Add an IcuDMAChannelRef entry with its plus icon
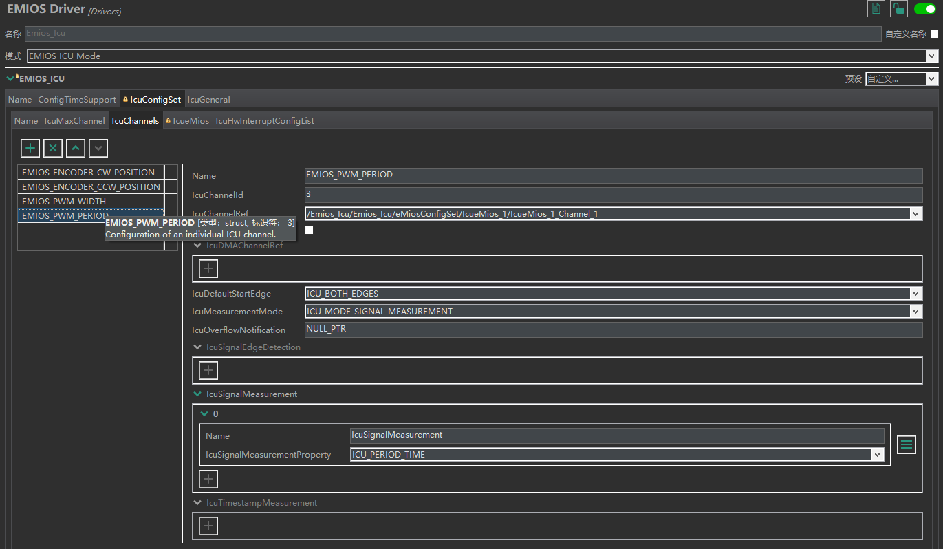Screen dimensions: 943x549 coord(208,268)
